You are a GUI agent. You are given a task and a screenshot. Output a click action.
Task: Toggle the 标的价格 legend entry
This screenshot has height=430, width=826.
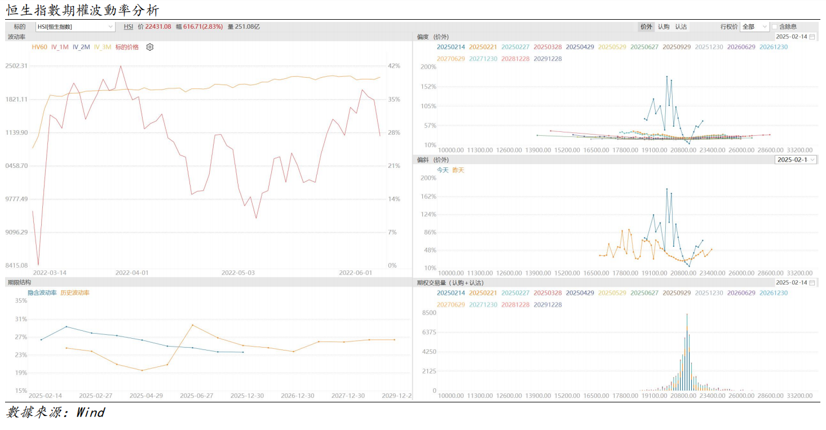(127, 47)
